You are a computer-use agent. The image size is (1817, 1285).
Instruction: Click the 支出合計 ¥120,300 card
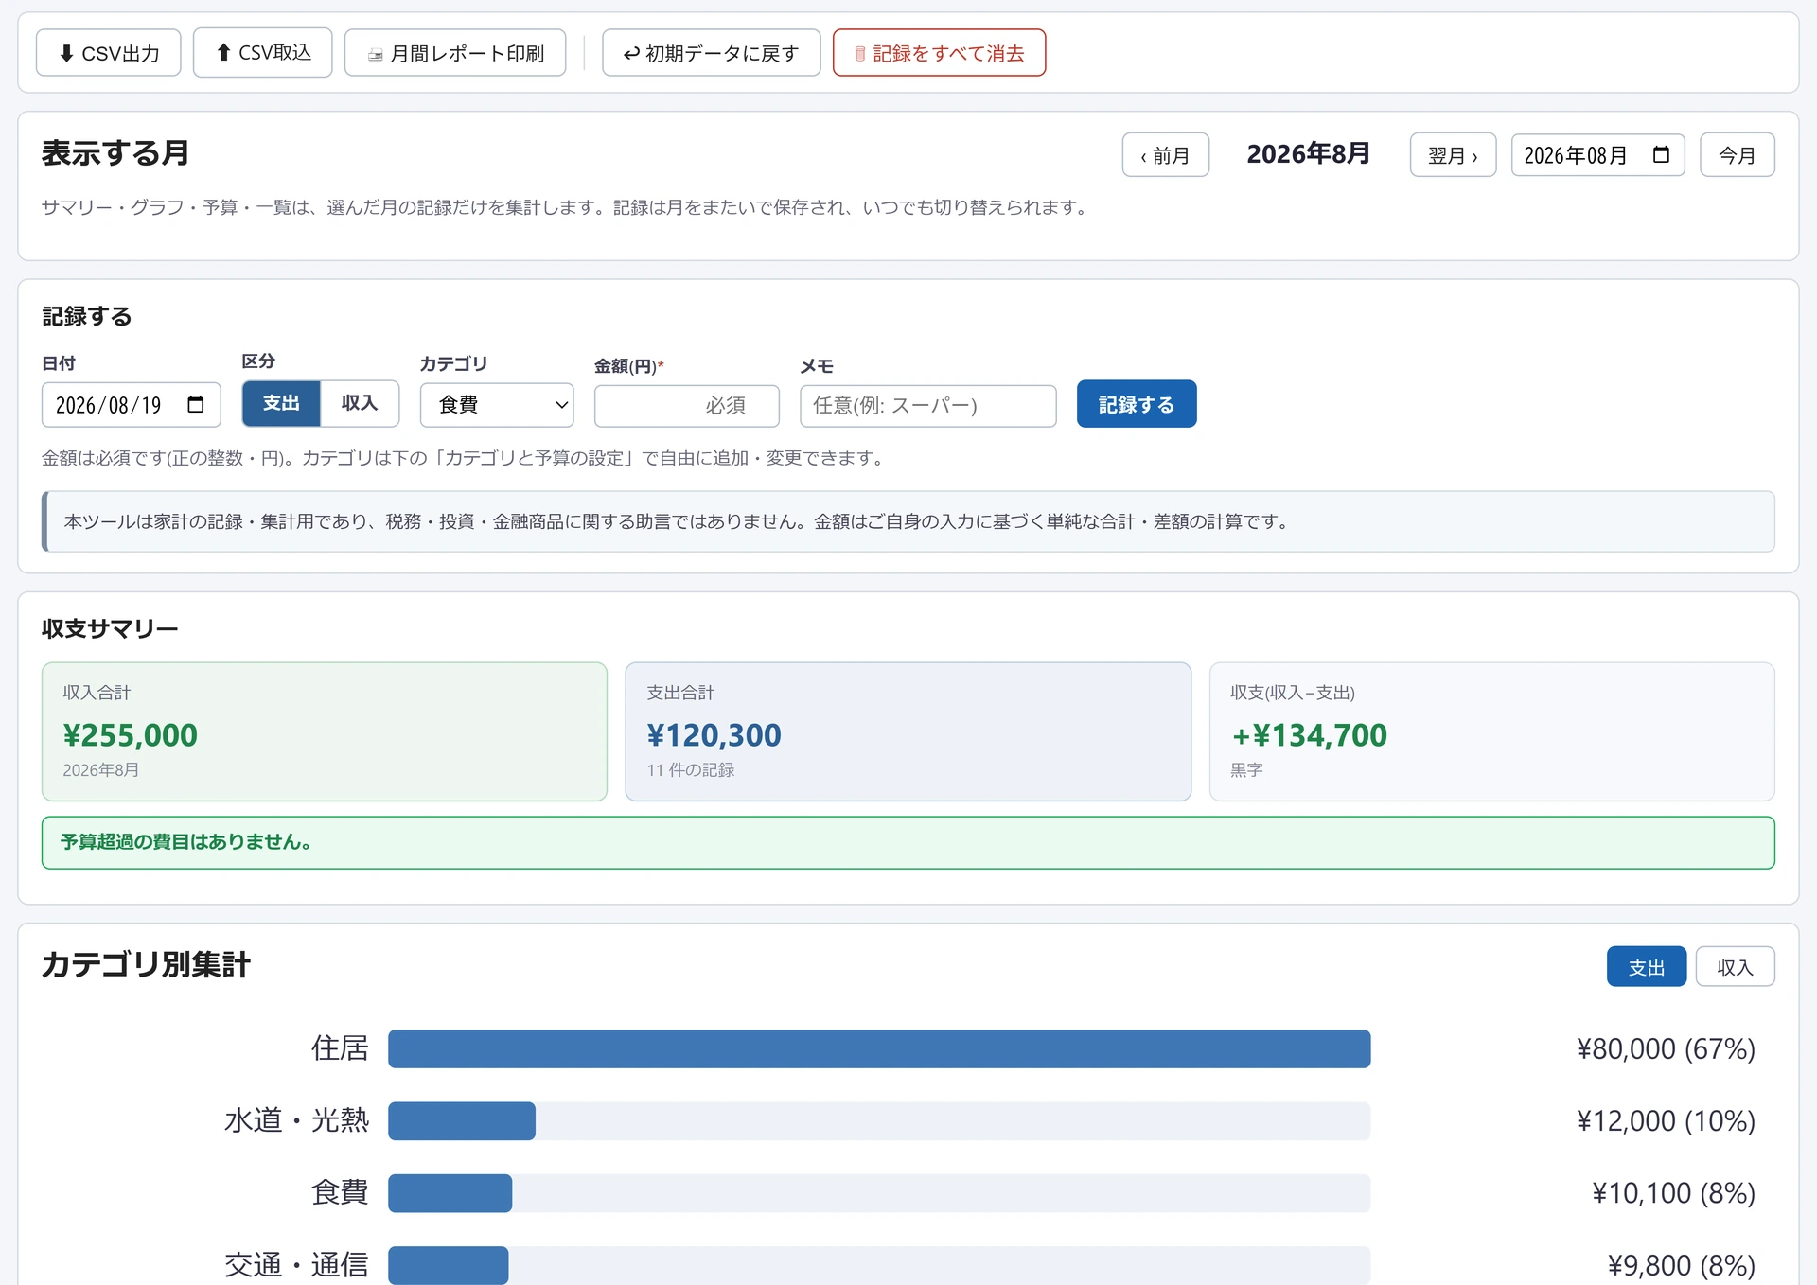pyautogui.click(x=908, y=731)
